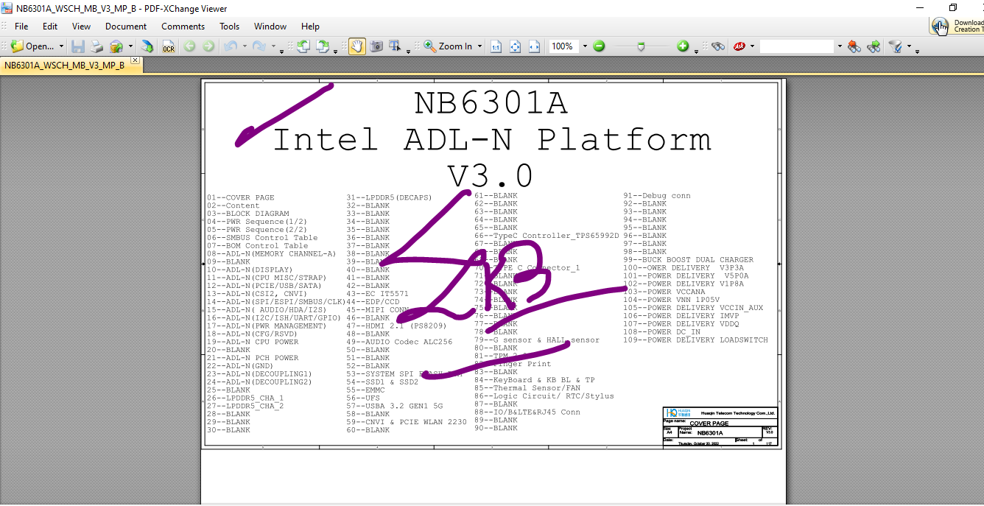984x506 pixels.
Task: Click the Fit Width icon
Action: click(x=535, y=46)
